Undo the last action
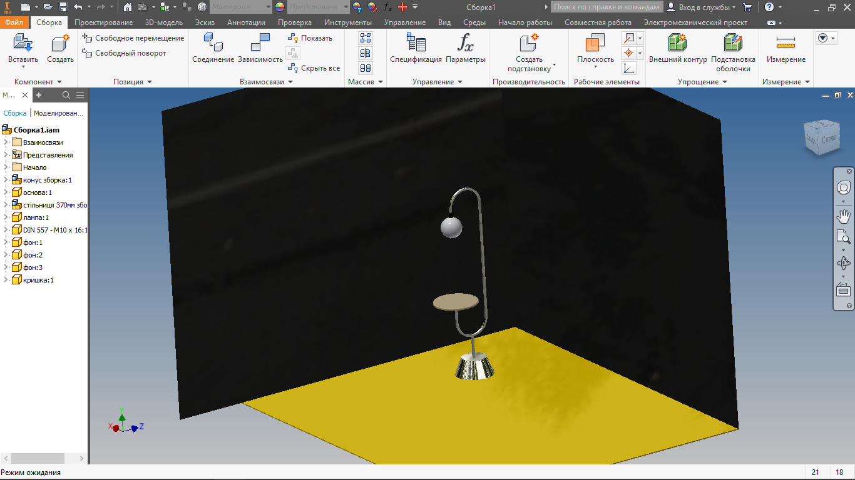The width and height of the screenshot is (855, 480). click(x=78, y=7)
